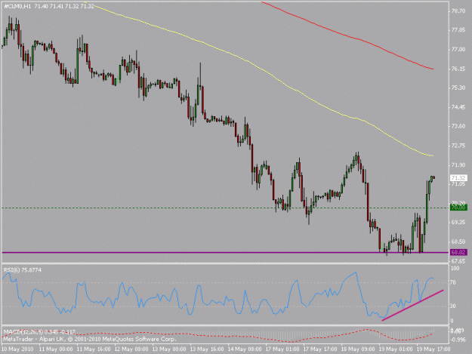Click the 78.70 price axis label
The height and width of the screenshot is (354, 472).
[458, 11]
